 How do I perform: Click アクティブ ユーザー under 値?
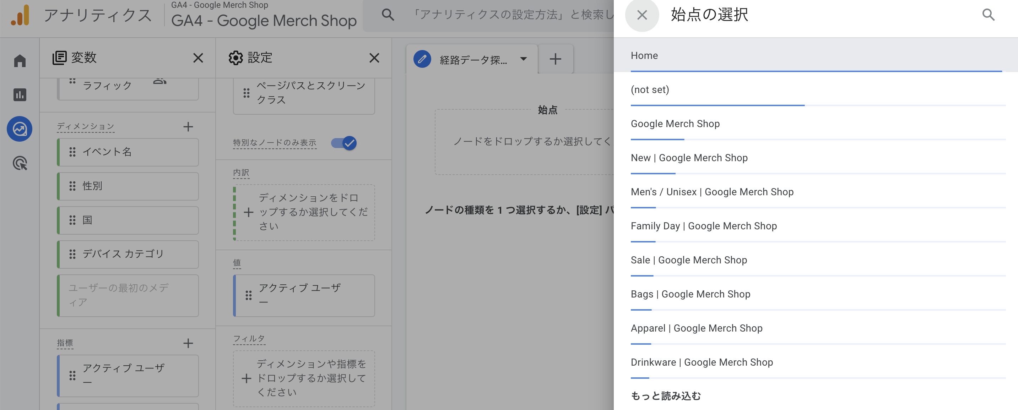pyautogui.click(x=304, y=295)
